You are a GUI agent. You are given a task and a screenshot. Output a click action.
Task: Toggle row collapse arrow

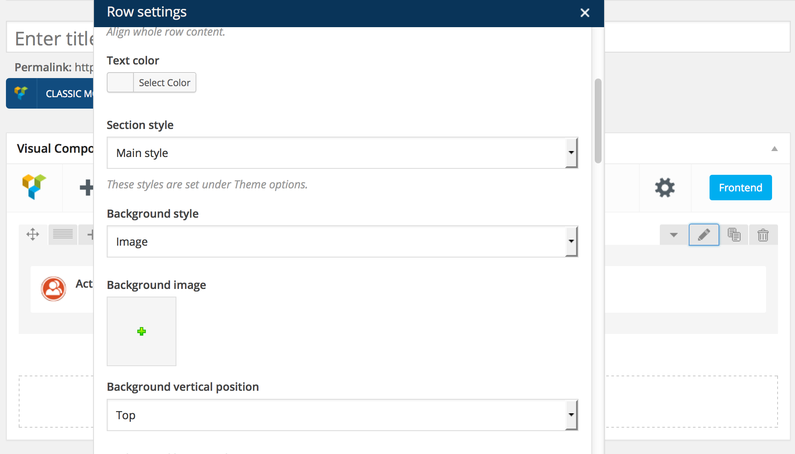click(673, 235)
